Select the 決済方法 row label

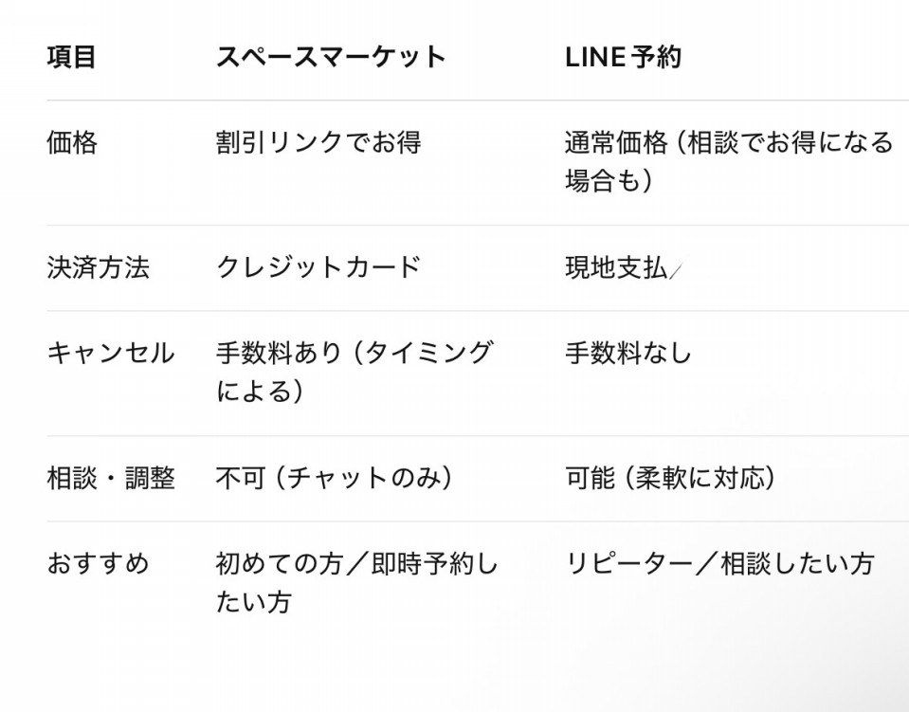(x=98, y=268)
